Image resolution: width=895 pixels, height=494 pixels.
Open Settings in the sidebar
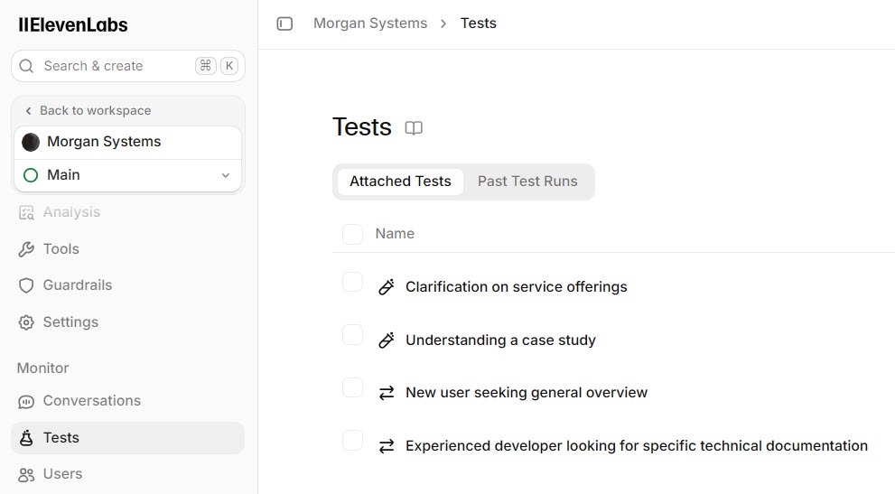128,322
